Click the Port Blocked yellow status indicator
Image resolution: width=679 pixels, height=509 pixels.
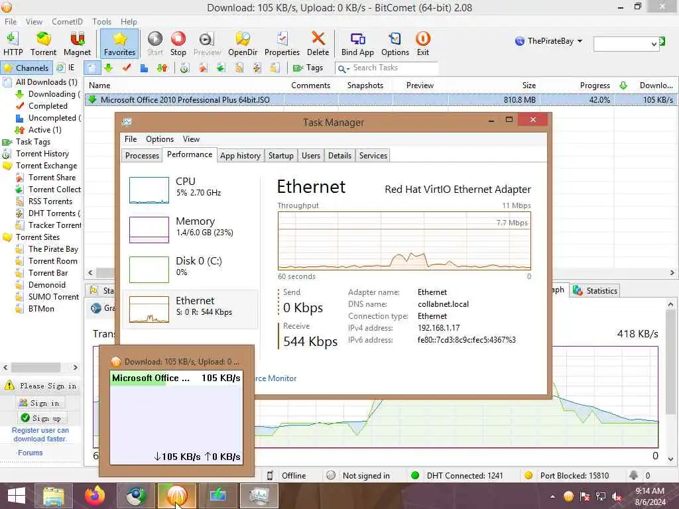point(528,476)
